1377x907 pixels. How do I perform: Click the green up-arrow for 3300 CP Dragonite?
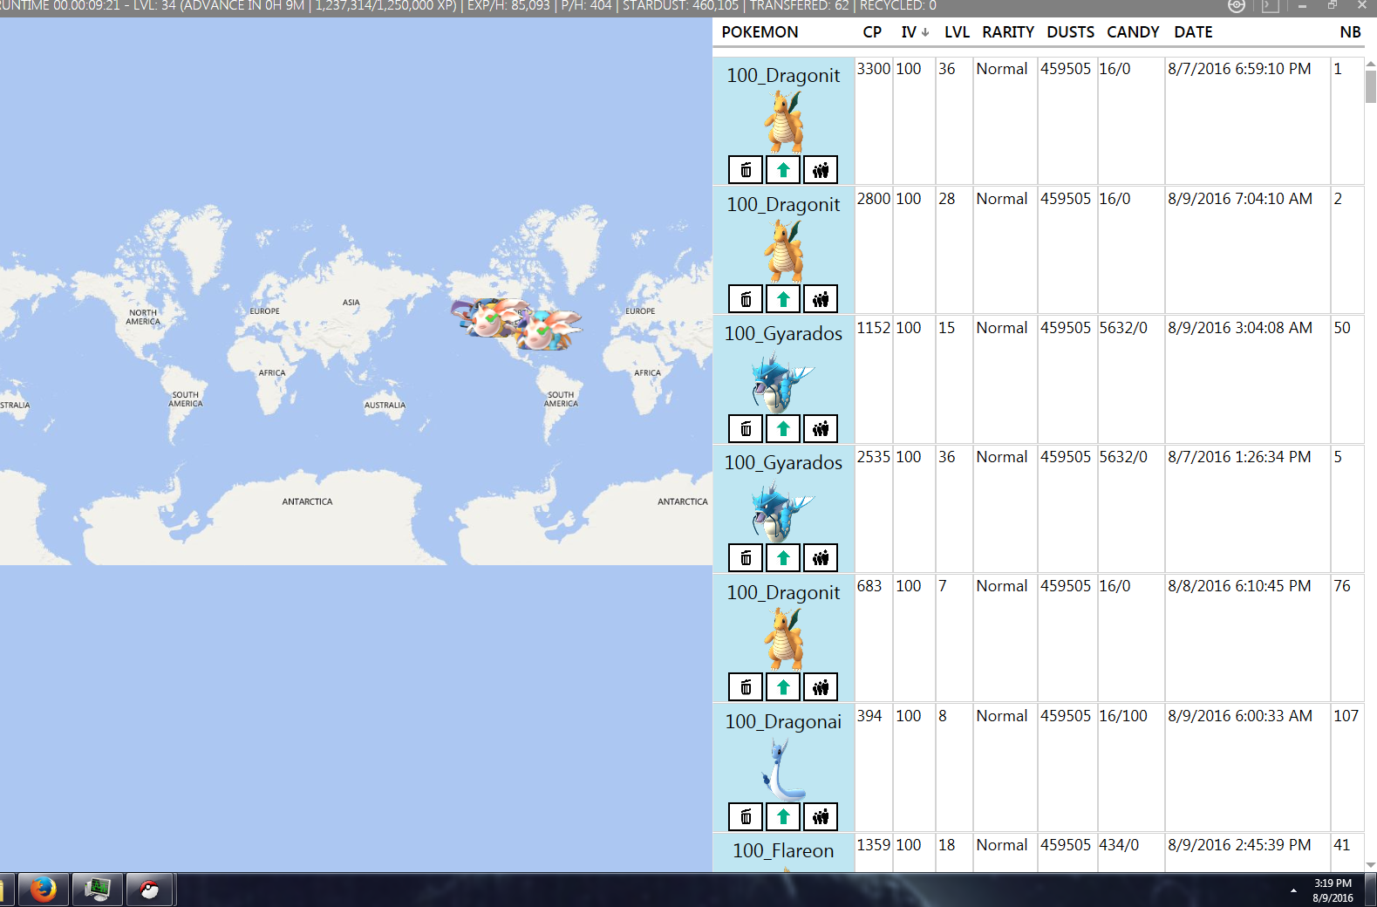click(783, 170)
